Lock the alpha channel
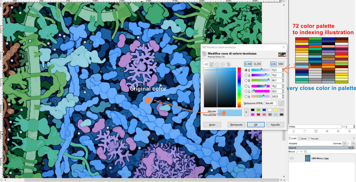The image size is (356, 182). pos(305,151)
